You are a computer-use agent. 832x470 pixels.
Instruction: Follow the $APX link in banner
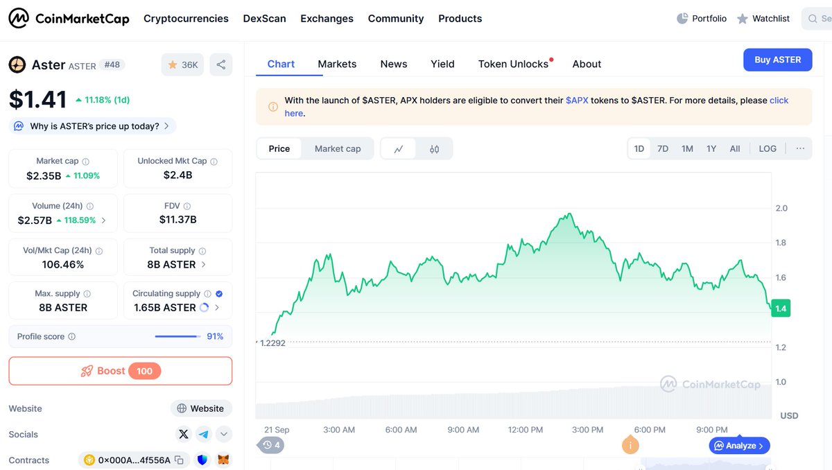point(577,101)
